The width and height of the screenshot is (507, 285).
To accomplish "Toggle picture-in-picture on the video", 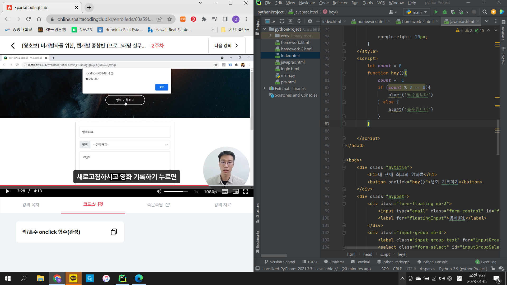I will click(x=236, y=192).
